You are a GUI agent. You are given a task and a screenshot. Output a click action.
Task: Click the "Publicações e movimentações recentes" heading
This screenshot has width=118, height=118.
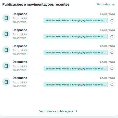click(36, 4)
